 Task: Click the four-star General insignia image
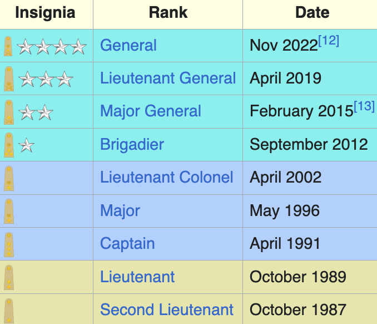(52, 47)
